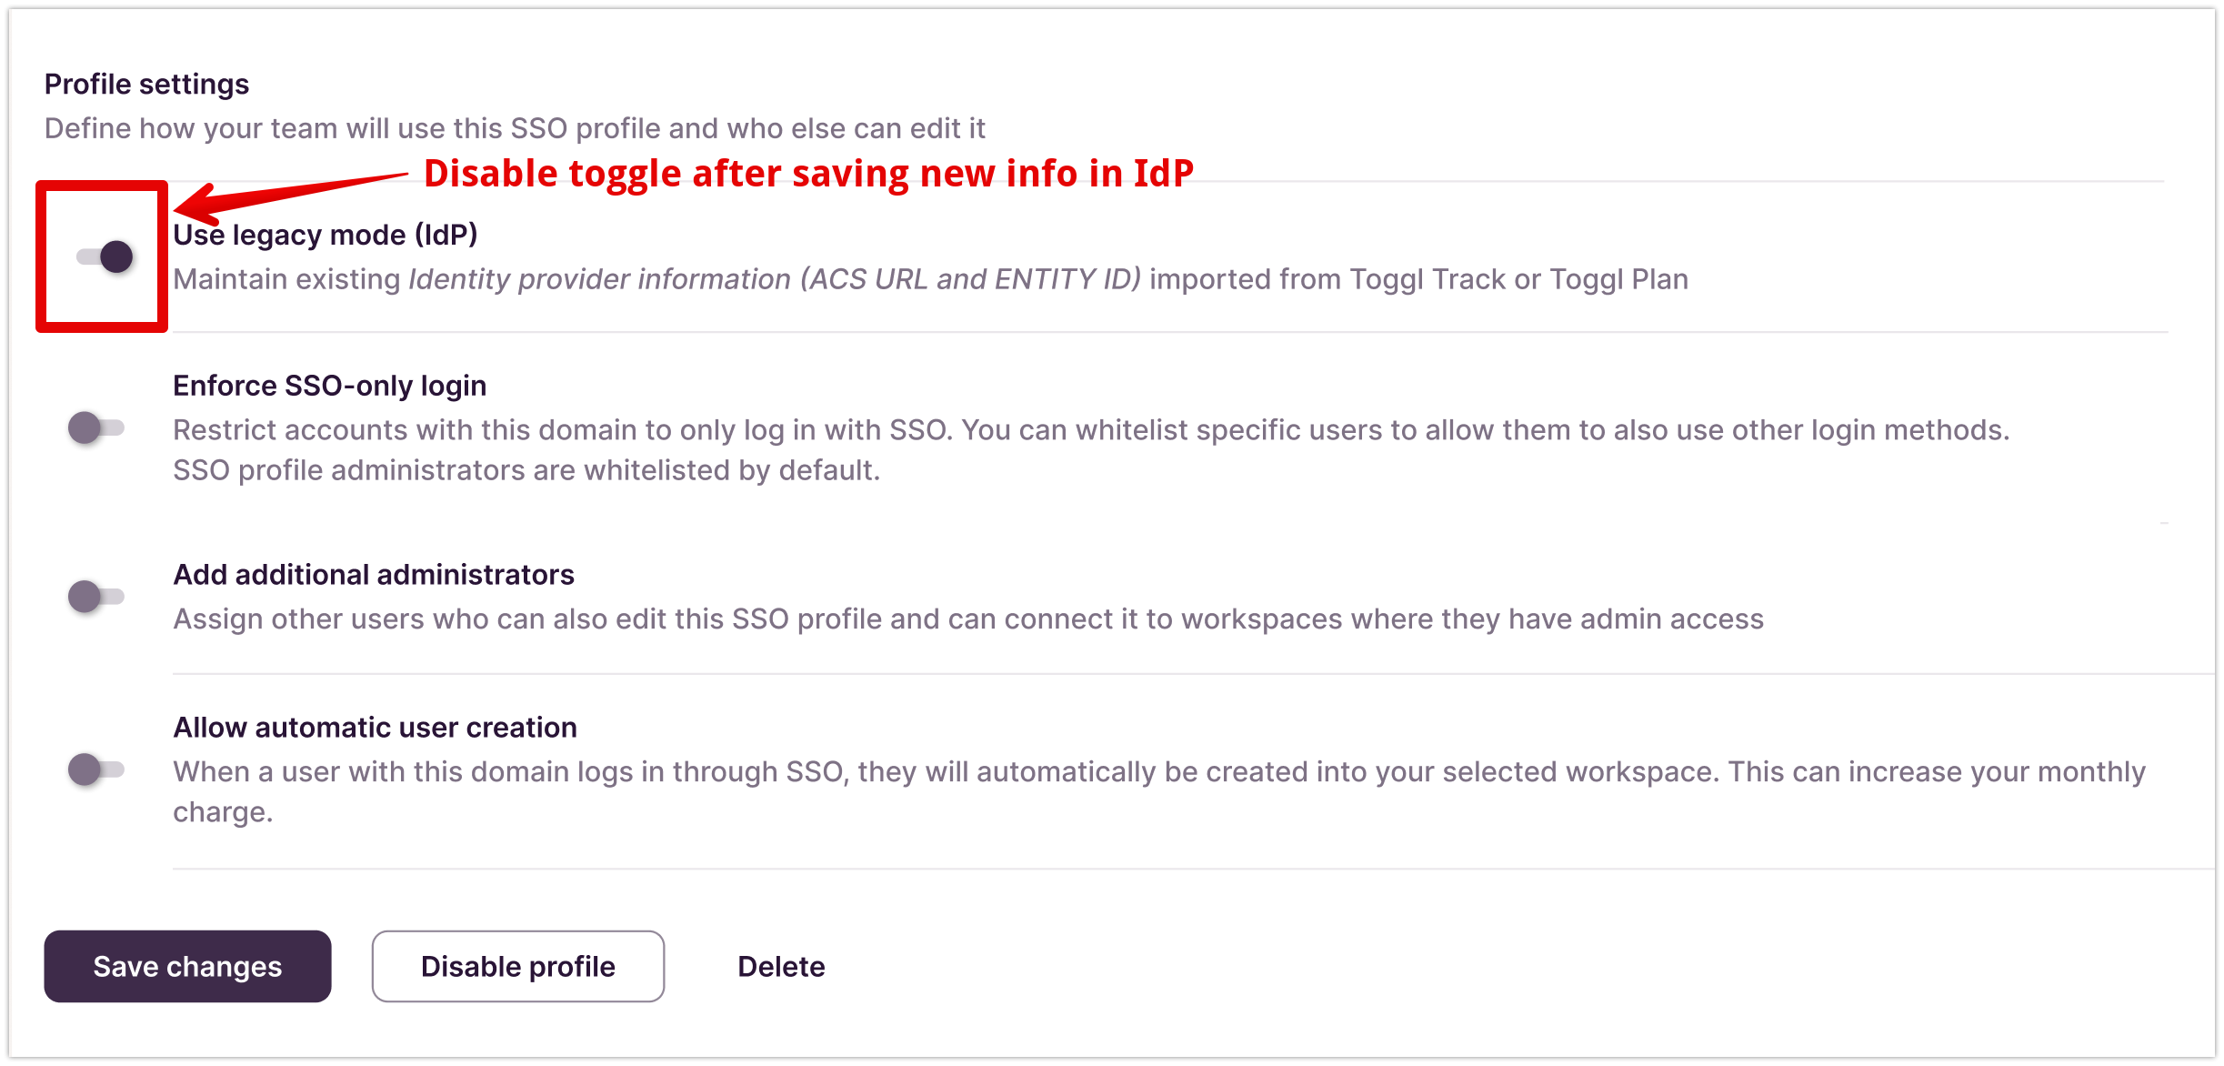This screenshot has width=2224, height=1066.
Task: Click the Delete link
Action: (x=781, y=966)
